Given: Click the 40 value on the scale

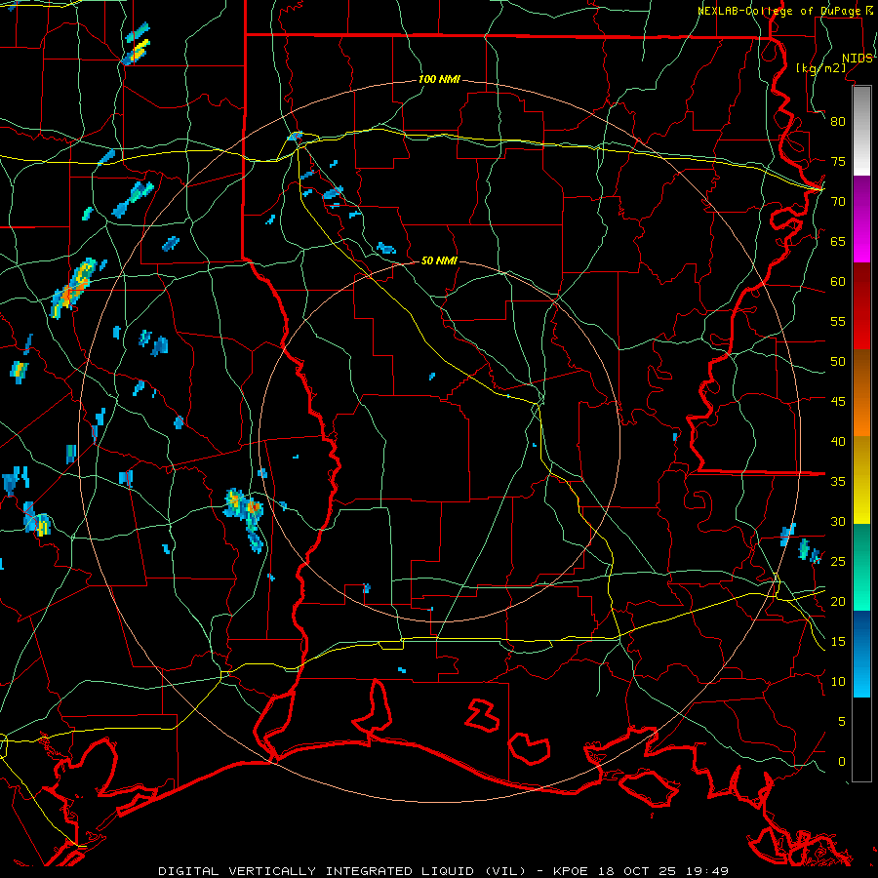Looking at the screenshot, I should point(838,441).
